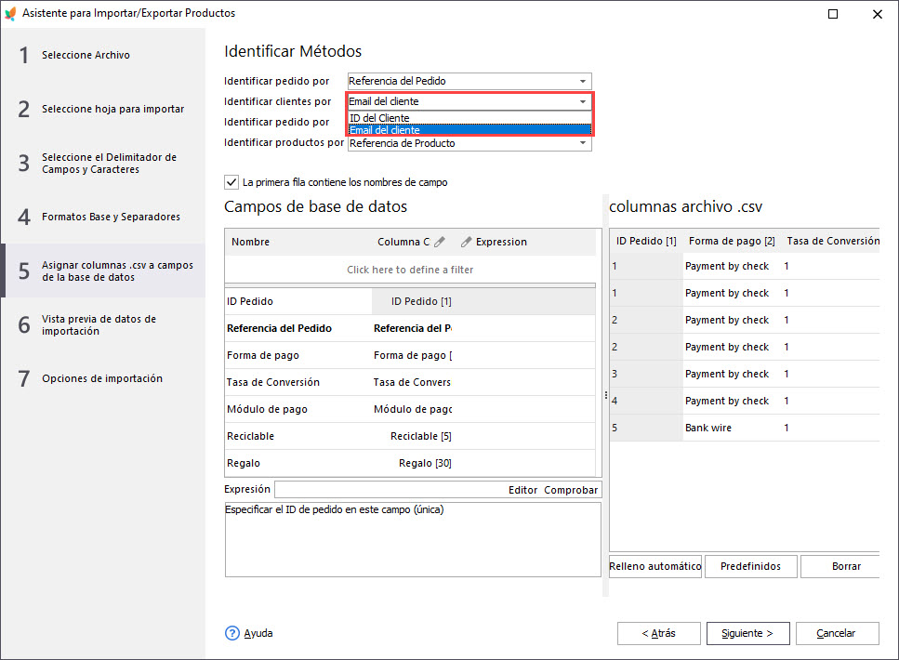Open the Ayuda help link
The image size is (899, 660).
pos(258,633)
